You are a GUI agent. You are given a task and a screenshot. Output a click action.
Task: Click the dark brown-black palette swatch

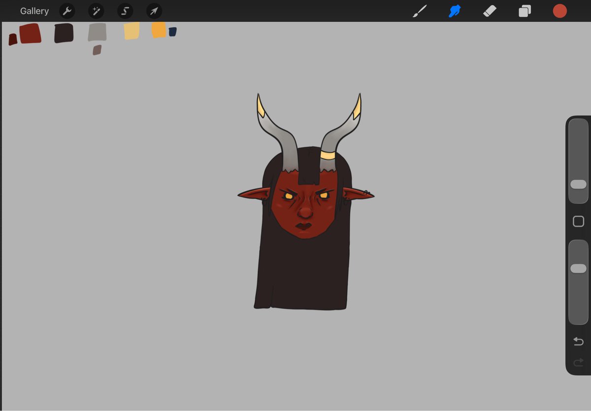(x=64, y=33)
